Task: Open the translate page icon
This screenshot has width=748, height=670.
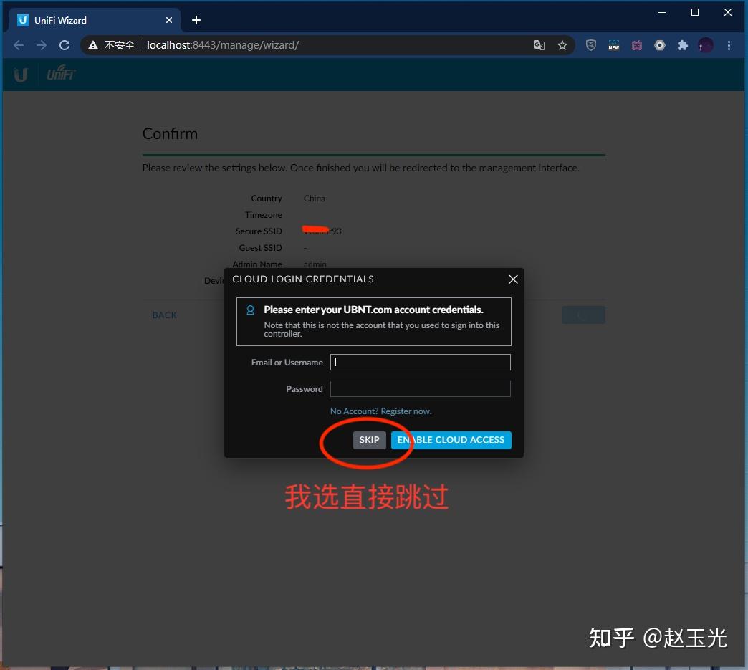Action: point(539,45)
